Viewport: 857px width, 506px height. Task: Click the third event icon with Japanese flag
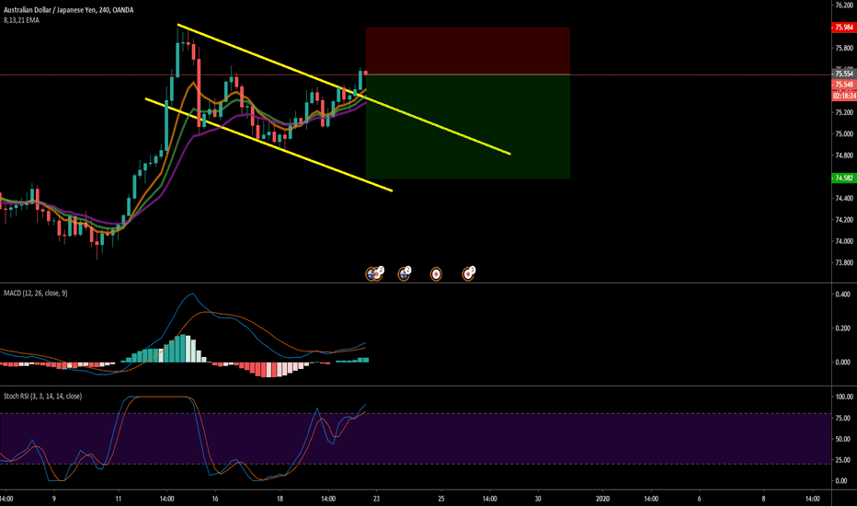pyautogui.click(x=437, y=273)
